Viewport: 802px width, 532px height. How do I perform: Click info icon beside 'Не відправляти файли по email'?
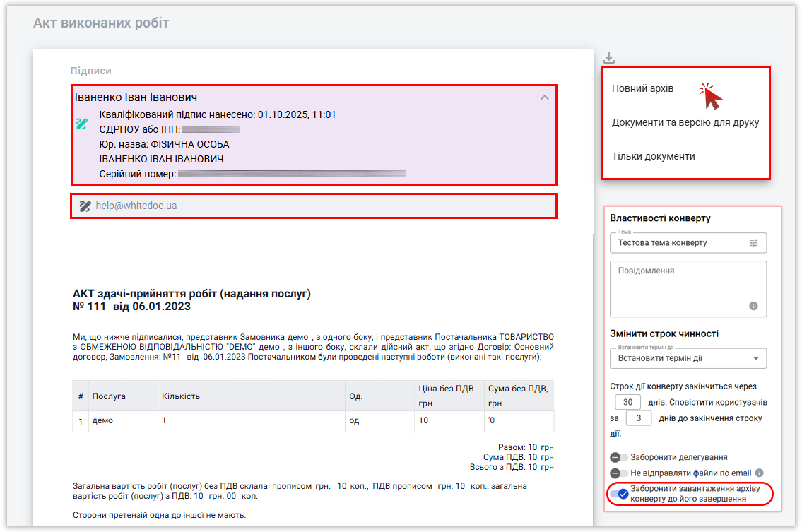pyautogui.click(x=759, y=473)
